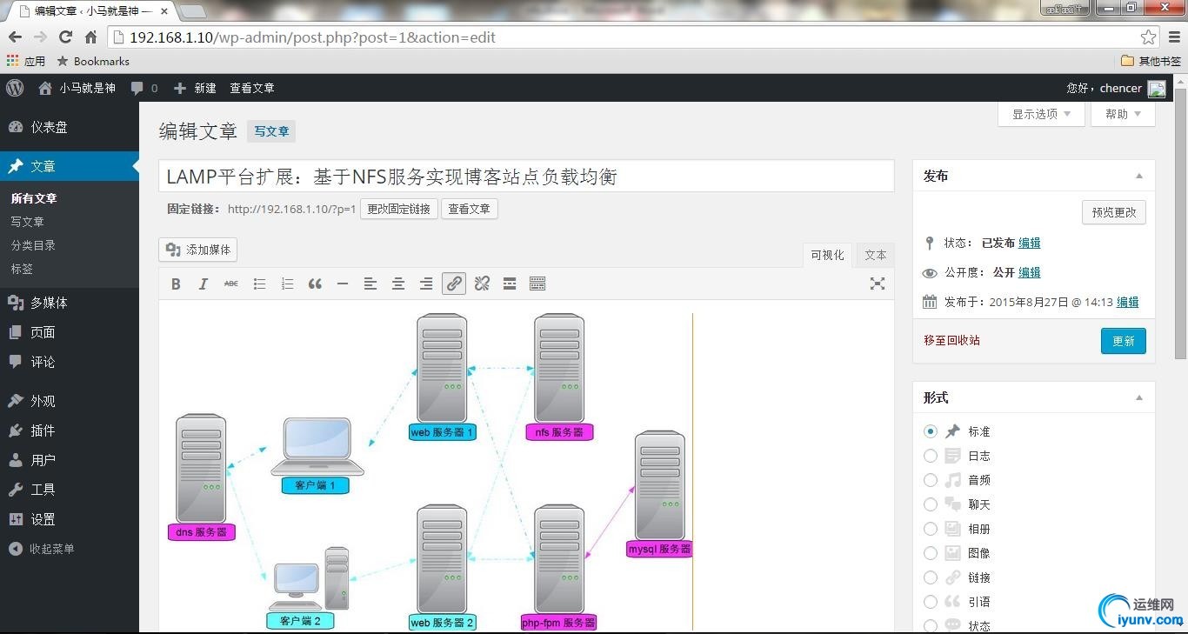Screen dimensions: 1188x634
Task: Click the user avatar in the admin bar
Action: coord(1157,88)
